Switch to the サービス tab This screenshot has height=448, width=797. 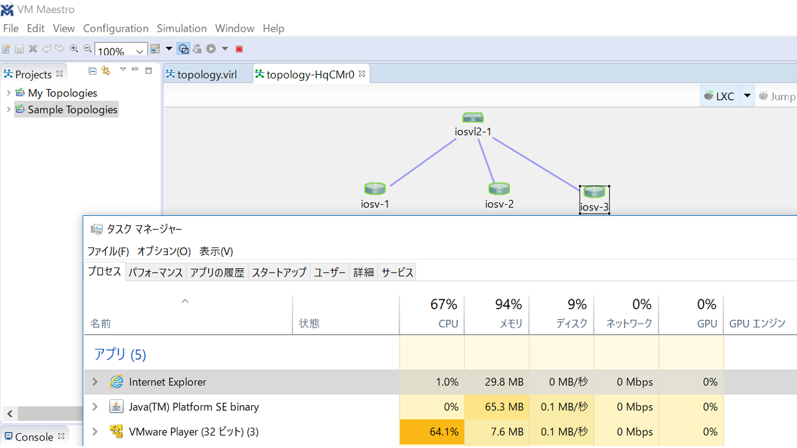tap(397, 273)
